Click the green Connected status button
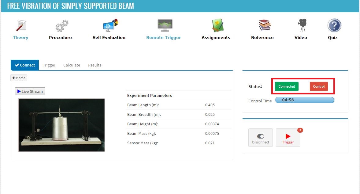This screenshot has width=360, height=194. tap(287, 86)
